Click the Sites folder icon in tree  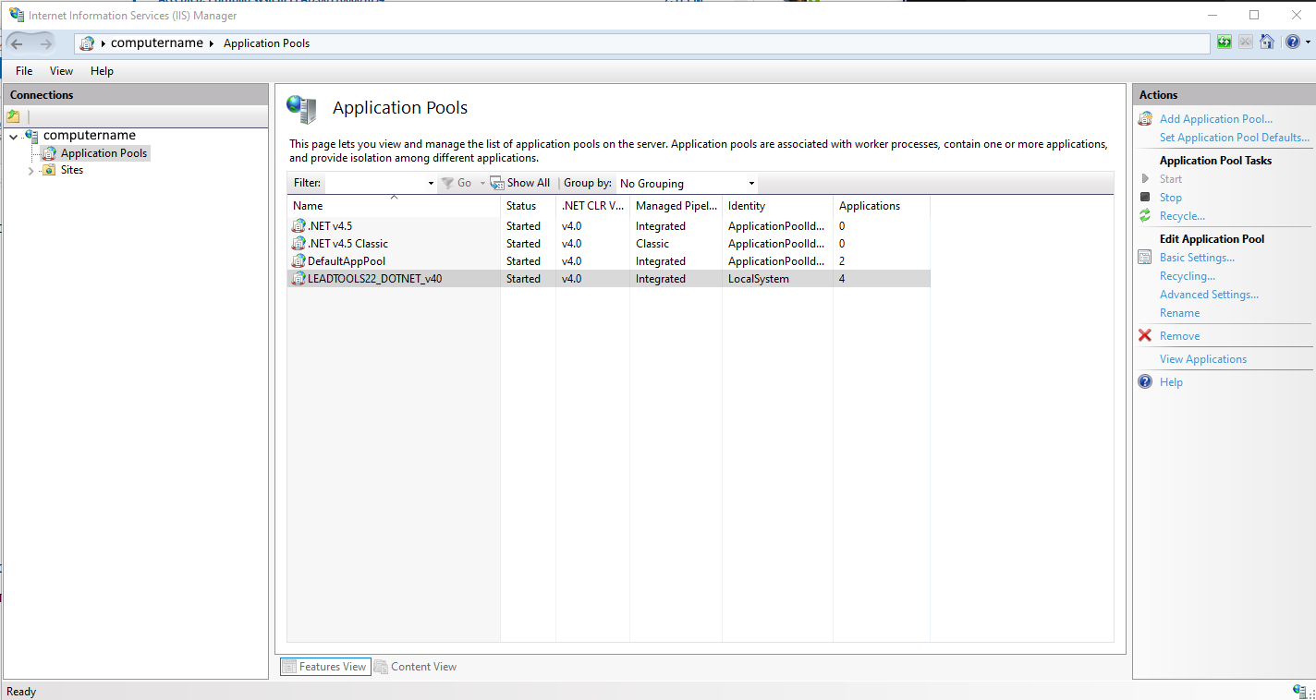point(49,170)
